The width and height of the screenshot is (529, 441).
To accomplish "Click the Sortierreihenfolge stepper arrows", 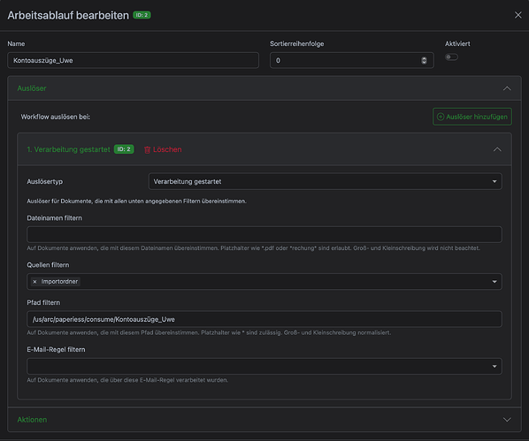I will click(x=424, y=60).
